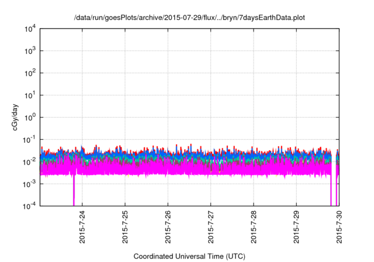Click the 10^3 y-axis tick label

[x=30, y=51]
